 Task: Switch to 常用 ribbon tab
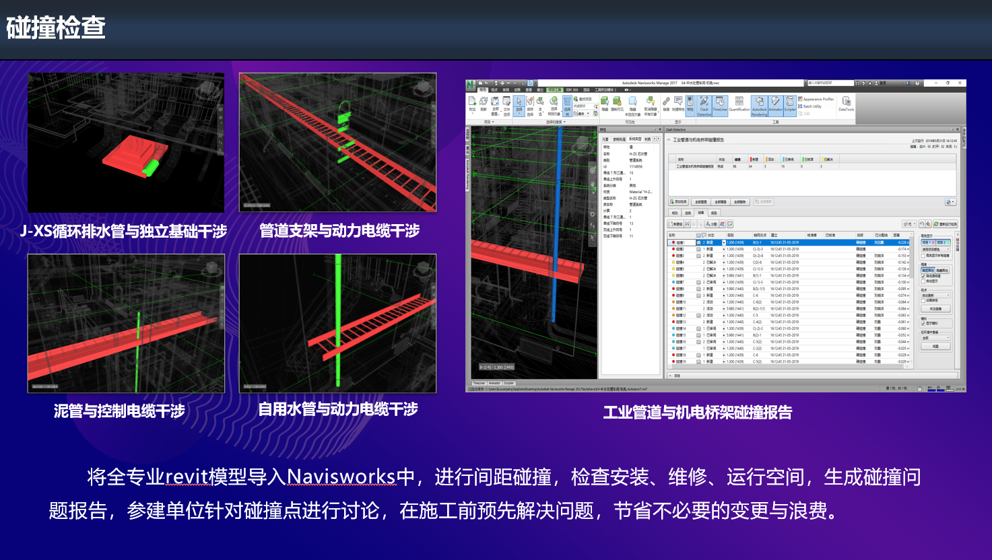(483, 90)
